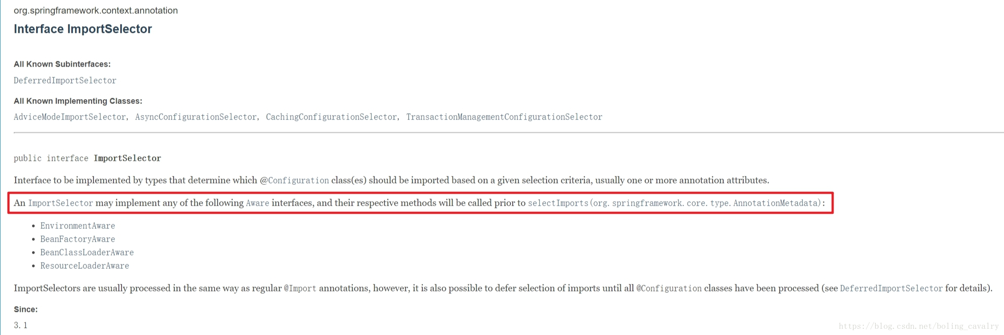The width and height of the screenshot is (1004, 335).
Task: Go to AsyncConfigurationSelector class link
Action: coord(196,117)
